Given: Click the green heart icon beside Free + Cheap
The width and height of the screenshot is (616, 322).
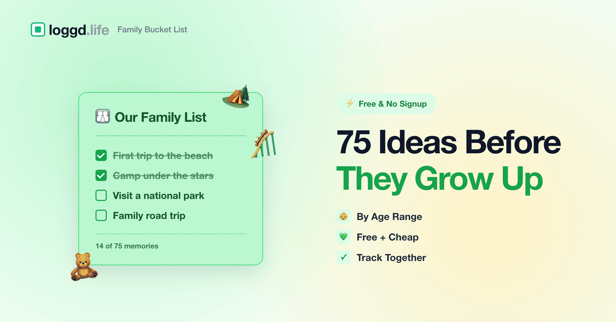Looking at the screenshot, I should click(x=343, y=237).
